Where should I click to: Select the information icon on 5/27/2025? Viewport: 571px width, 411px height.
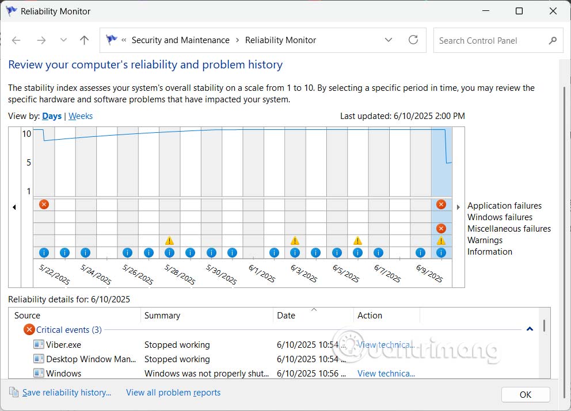coord(149,252)
